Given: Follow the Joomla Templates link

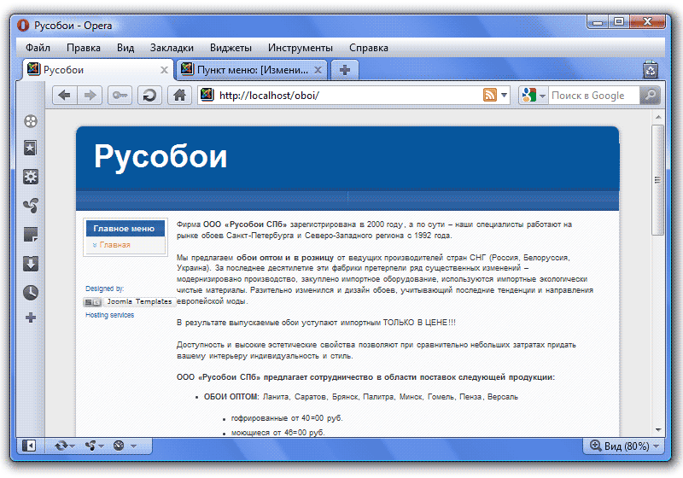Looking at the screenshot, I should click(138, 302).
